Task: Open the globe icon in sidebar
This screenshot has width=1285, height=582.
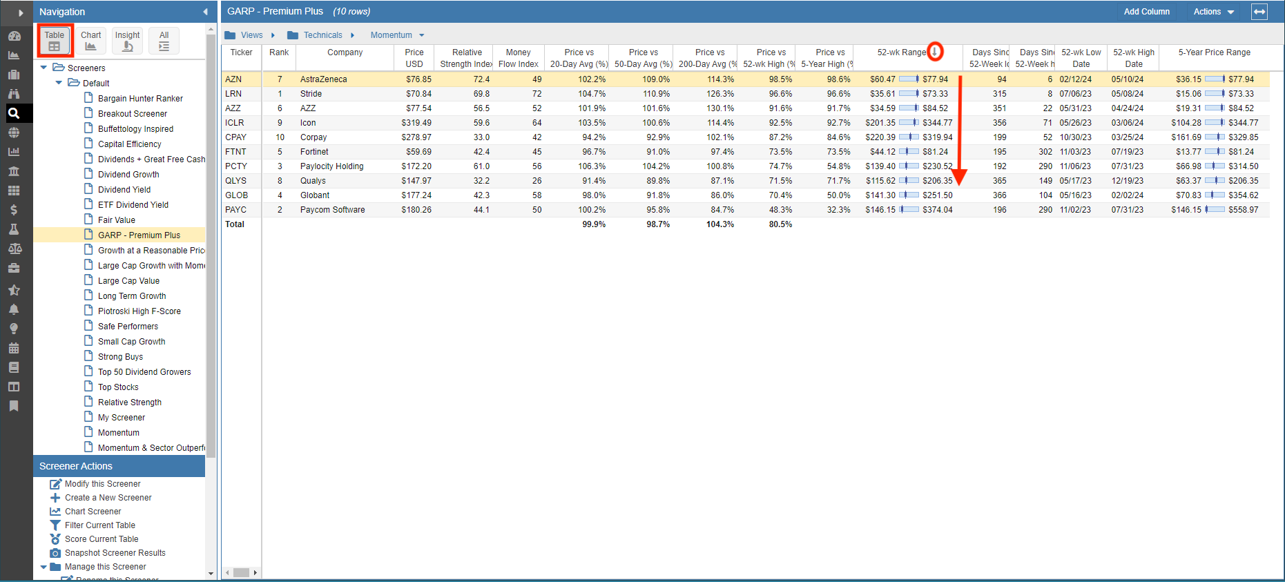Action: [14, 133]
